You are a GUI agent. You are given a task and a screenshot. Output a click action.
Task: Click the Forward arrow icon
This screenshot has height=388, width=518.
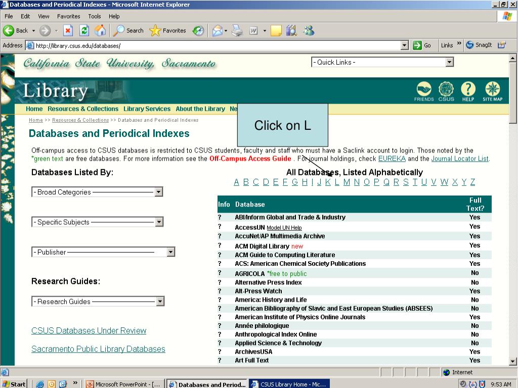(x=45, y=31)
